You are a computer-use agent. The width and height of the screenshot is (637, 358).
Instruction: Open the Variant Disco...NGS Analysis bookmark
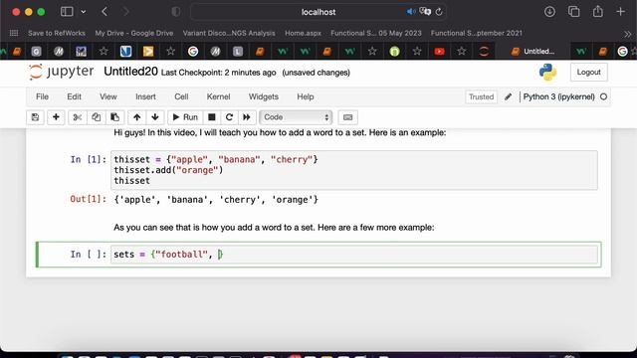click(x=229, y=33)
